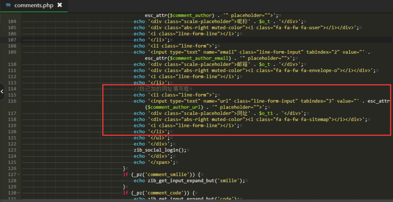Expand the collapsed left sidebar panel arrow

point(2,91)
